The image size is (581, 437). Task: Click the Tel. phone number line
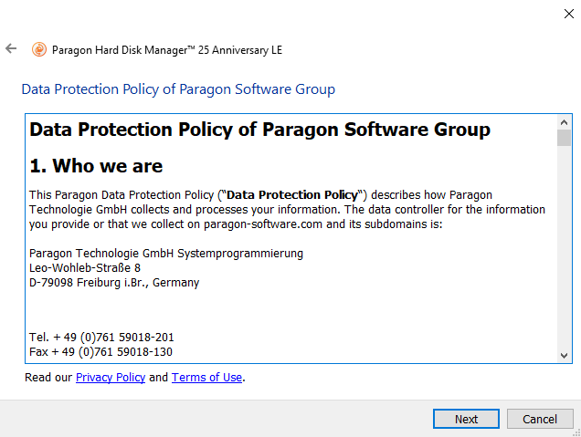pos(101,337)
